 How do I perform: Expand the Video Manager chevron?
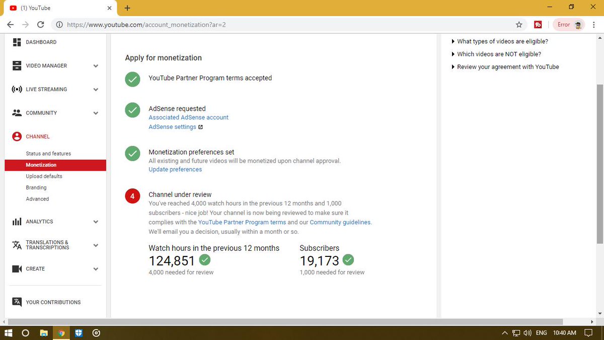96,66
